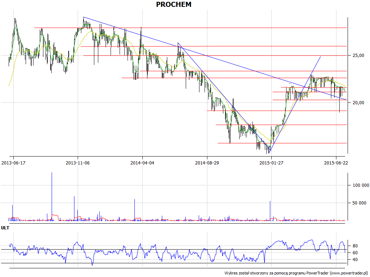Click the 100 000 volume axis label

point(361,185)
